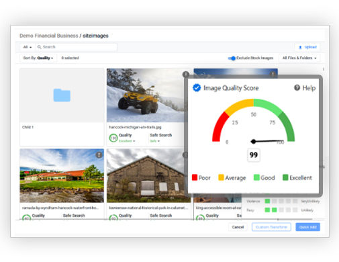Click the gauge label 75
Image resolution: width=339 pixels, height=262 pixels.
click(273, 122)
